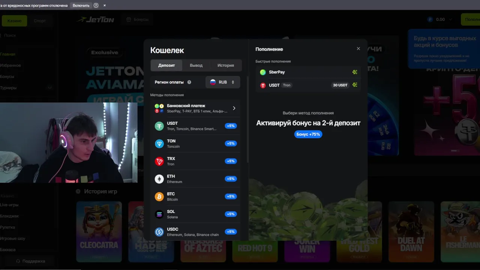The height and width of the screenshot is (270, 480).
Task: Open Бонусы in the left sidebar
Action: click(x=7, y=76)
